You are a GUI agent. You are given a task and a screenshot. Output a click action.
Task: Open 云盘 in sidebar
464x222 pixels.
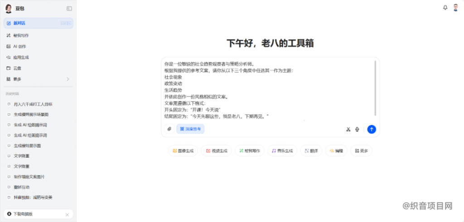(x=38, y=68)
